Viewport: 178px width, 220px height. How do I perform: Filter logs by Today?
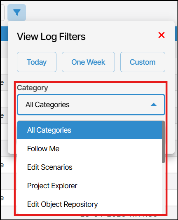[x=37, y=62]
